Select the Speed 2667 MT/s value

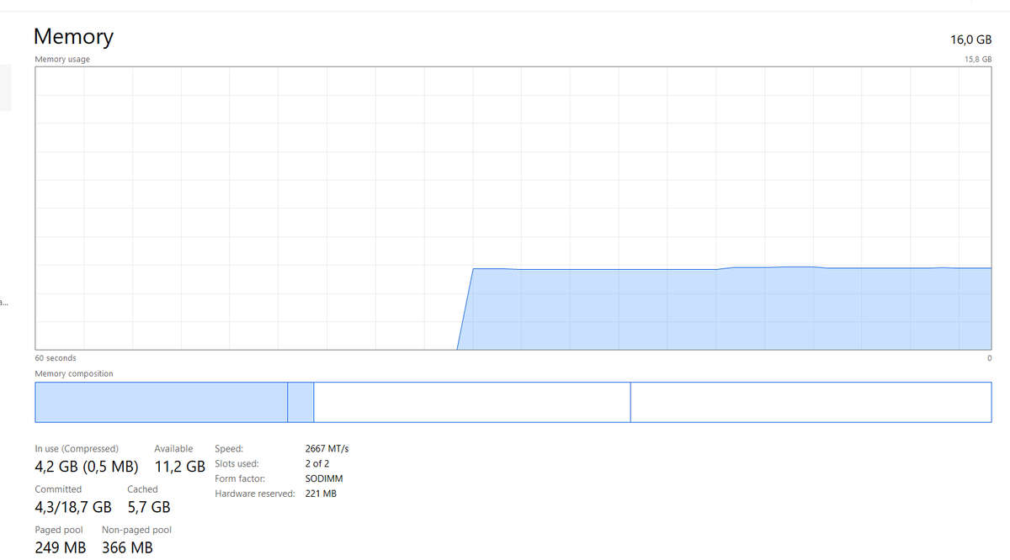(x=327, y=449)
